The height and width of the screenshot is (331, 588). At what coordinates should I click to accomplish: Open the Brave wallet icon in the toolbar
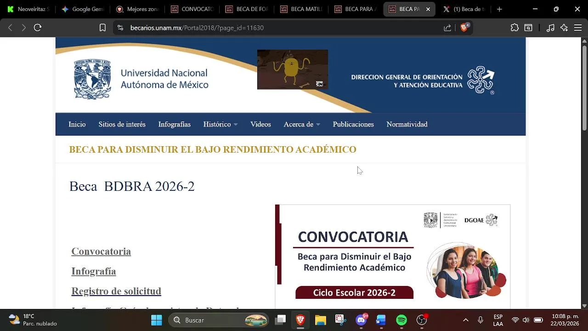coord(529,28)
